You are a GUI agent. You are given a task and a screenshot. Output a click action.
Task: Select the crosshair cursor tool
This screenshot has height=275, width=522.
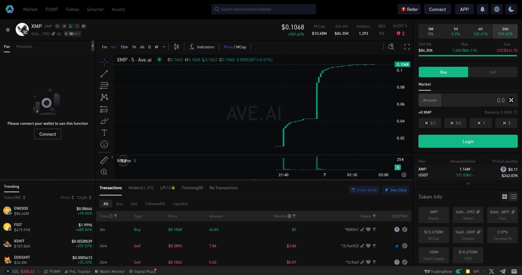(x=104, y=62)
